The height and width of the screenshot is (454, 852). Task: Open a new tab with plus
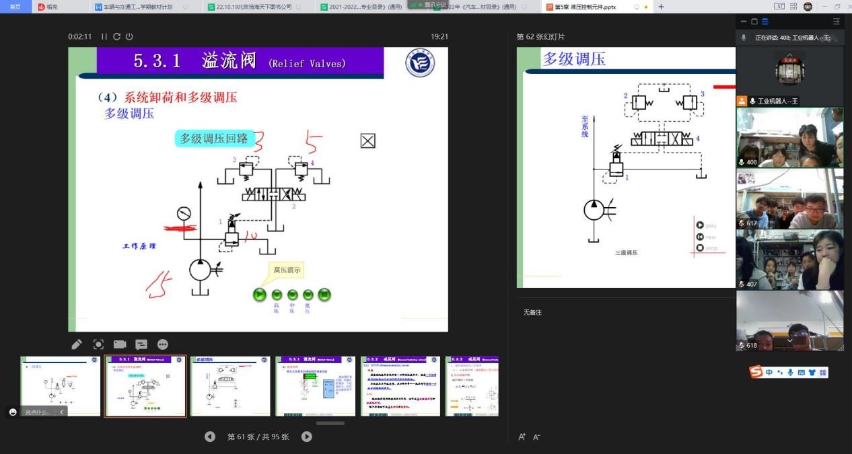click(x=661, y=7)
